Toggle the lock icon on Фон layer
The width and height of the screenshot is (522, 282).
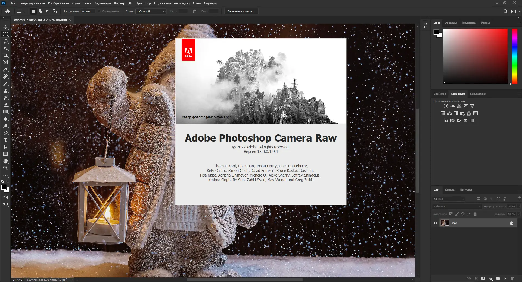(x=511, y=223)
